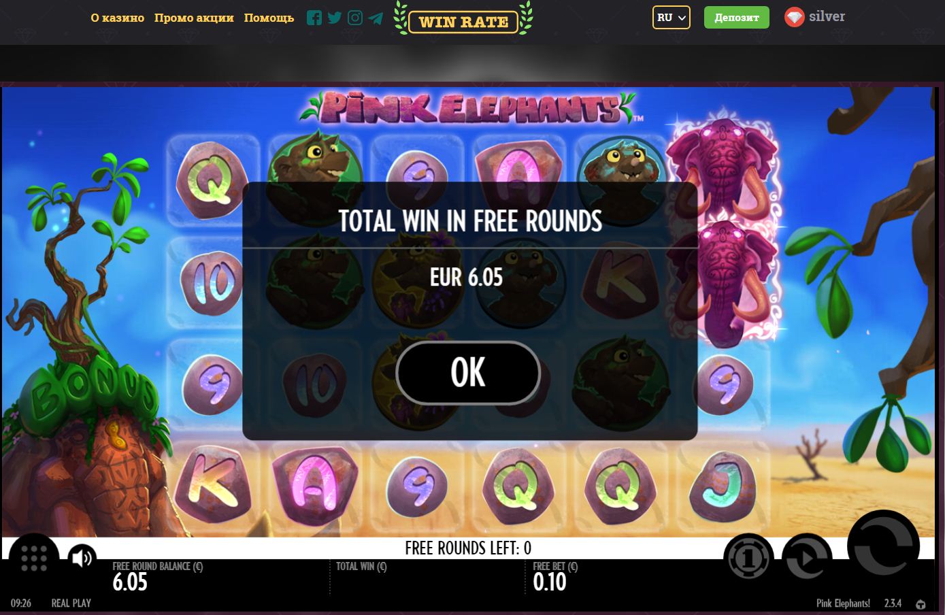Open the О казино menu item
This screenshot has width=945, height=615.
(x=118, y=18)
